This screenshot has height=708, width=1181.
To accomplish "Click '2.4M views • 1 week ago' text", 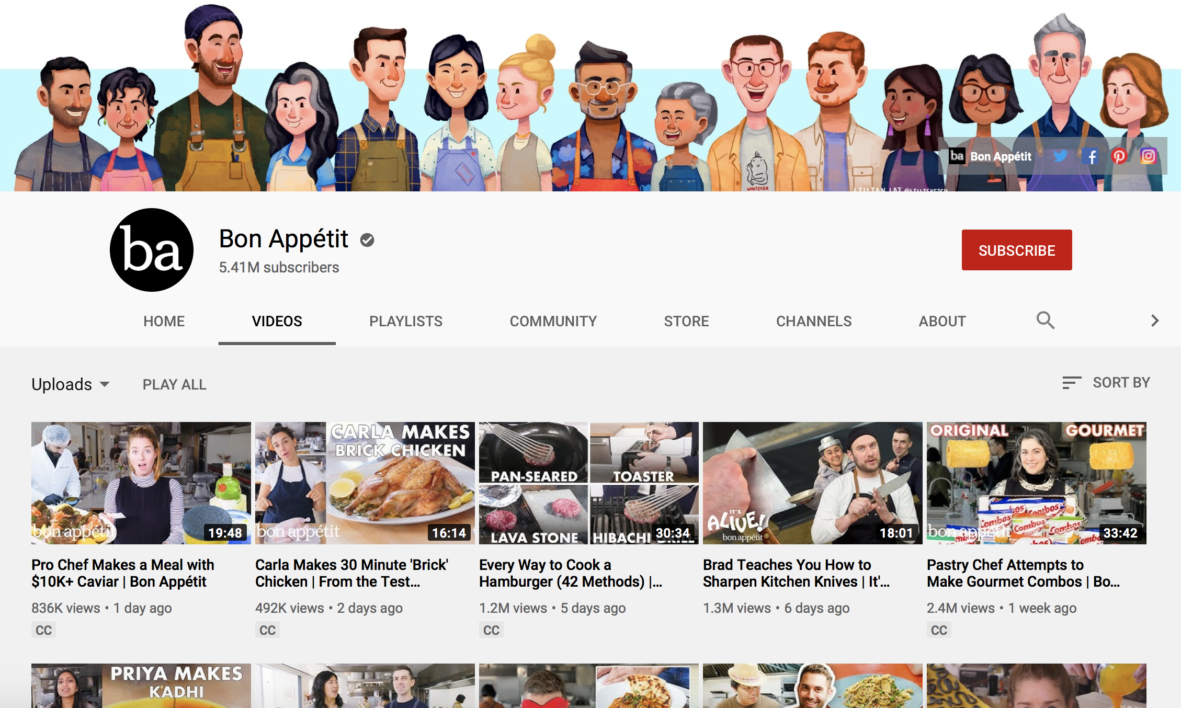I will pyautogui.click(x=1002, y=608).
